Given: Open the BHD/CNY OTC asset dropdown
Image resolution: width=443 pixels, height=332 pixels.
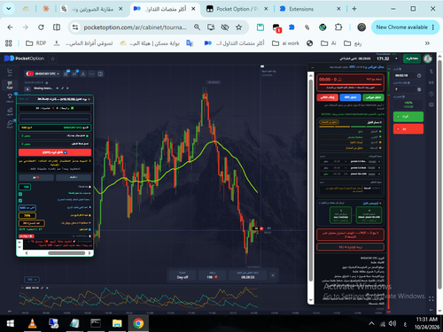Looking at the screenshot, I should click(x=43, y=73).
